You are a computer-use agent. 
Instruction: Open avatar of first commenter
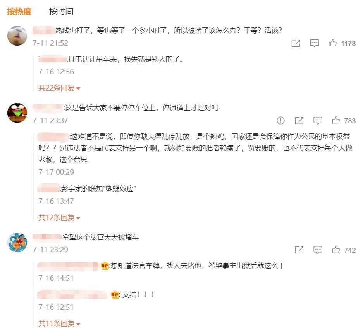click(17, 36)
